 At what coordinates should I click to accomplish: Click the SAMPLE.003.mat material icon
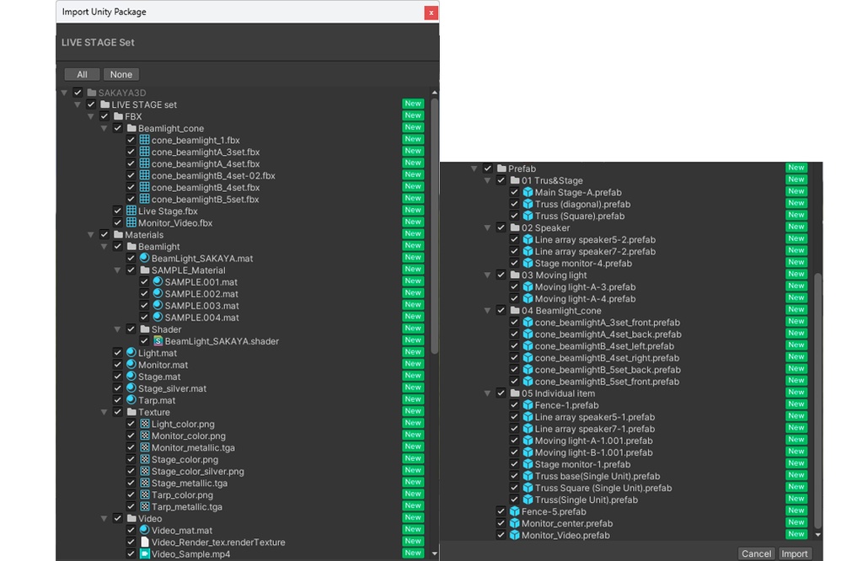pyautogui.click(x=158, y=305)
